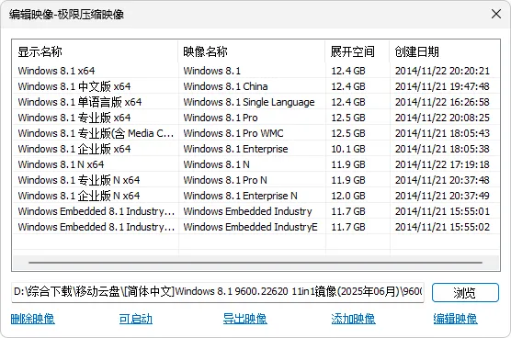Image resolution: width=511 pixels, height=338 pixels.
Task: Click image name Windows 8.1 Enterprise without N
Action: tap(235, 149)
